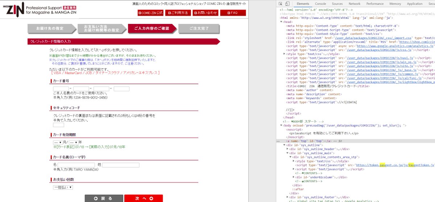Click the お届け先の指定 step
Viewport: 435px width, 202px height.
point(52,28)
